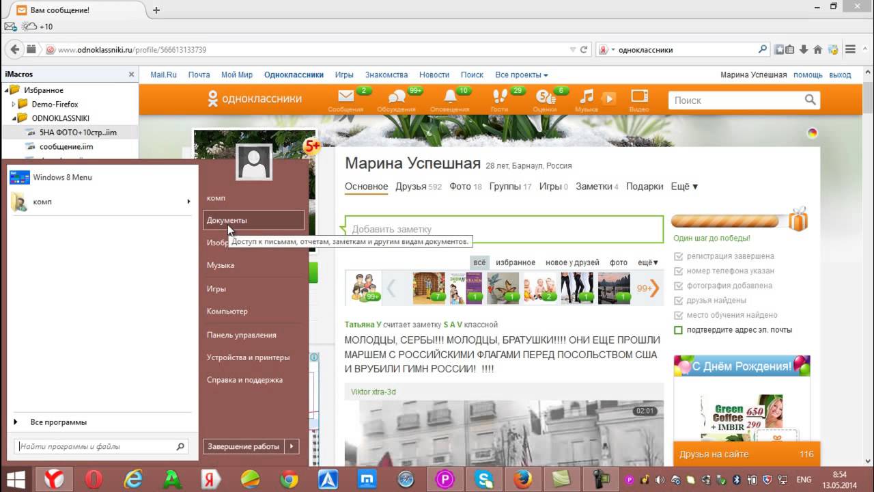Open Skype from the taskbar

[x=485, y=480]
